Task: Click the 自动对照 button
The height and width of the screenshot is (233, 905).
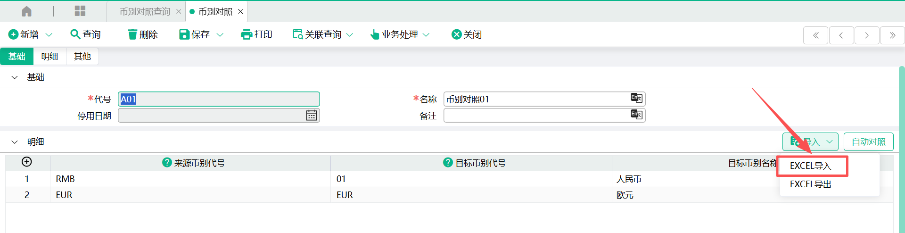Action: pos(868,142)
